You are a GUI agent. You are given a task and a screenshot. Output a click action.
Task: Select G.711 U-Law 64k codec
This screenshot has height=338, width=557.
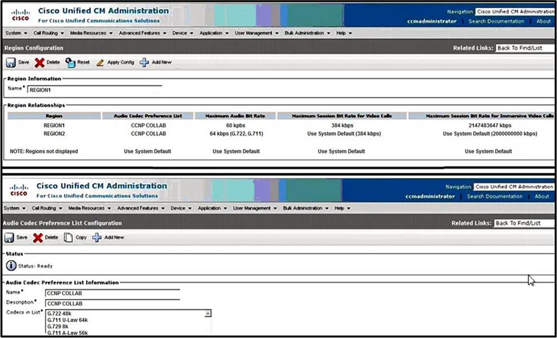pos(67,320)
